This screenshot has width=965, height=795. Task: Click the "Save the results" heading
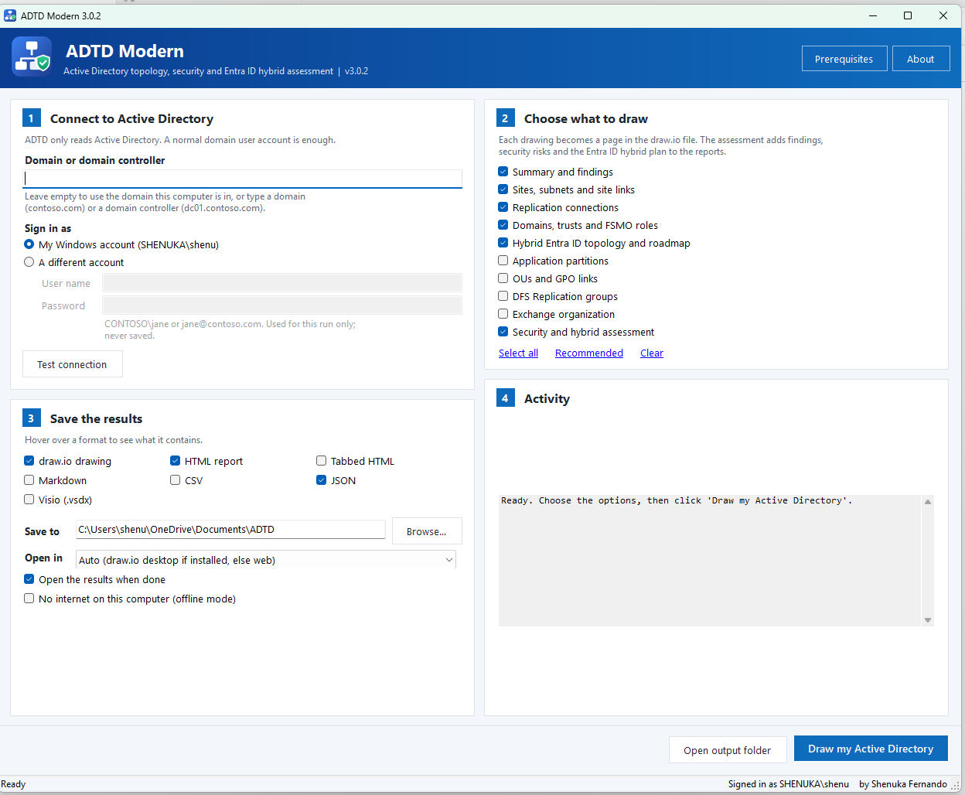click(x=97, y=418)
